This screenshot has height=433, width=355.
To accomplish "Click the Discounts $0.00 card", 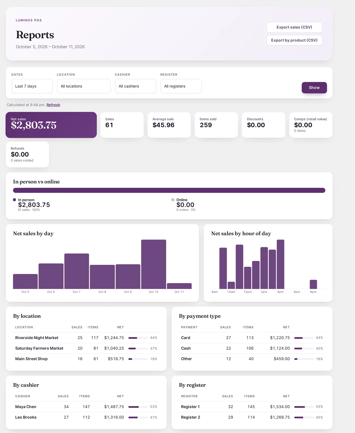I will tap(263, 125).
